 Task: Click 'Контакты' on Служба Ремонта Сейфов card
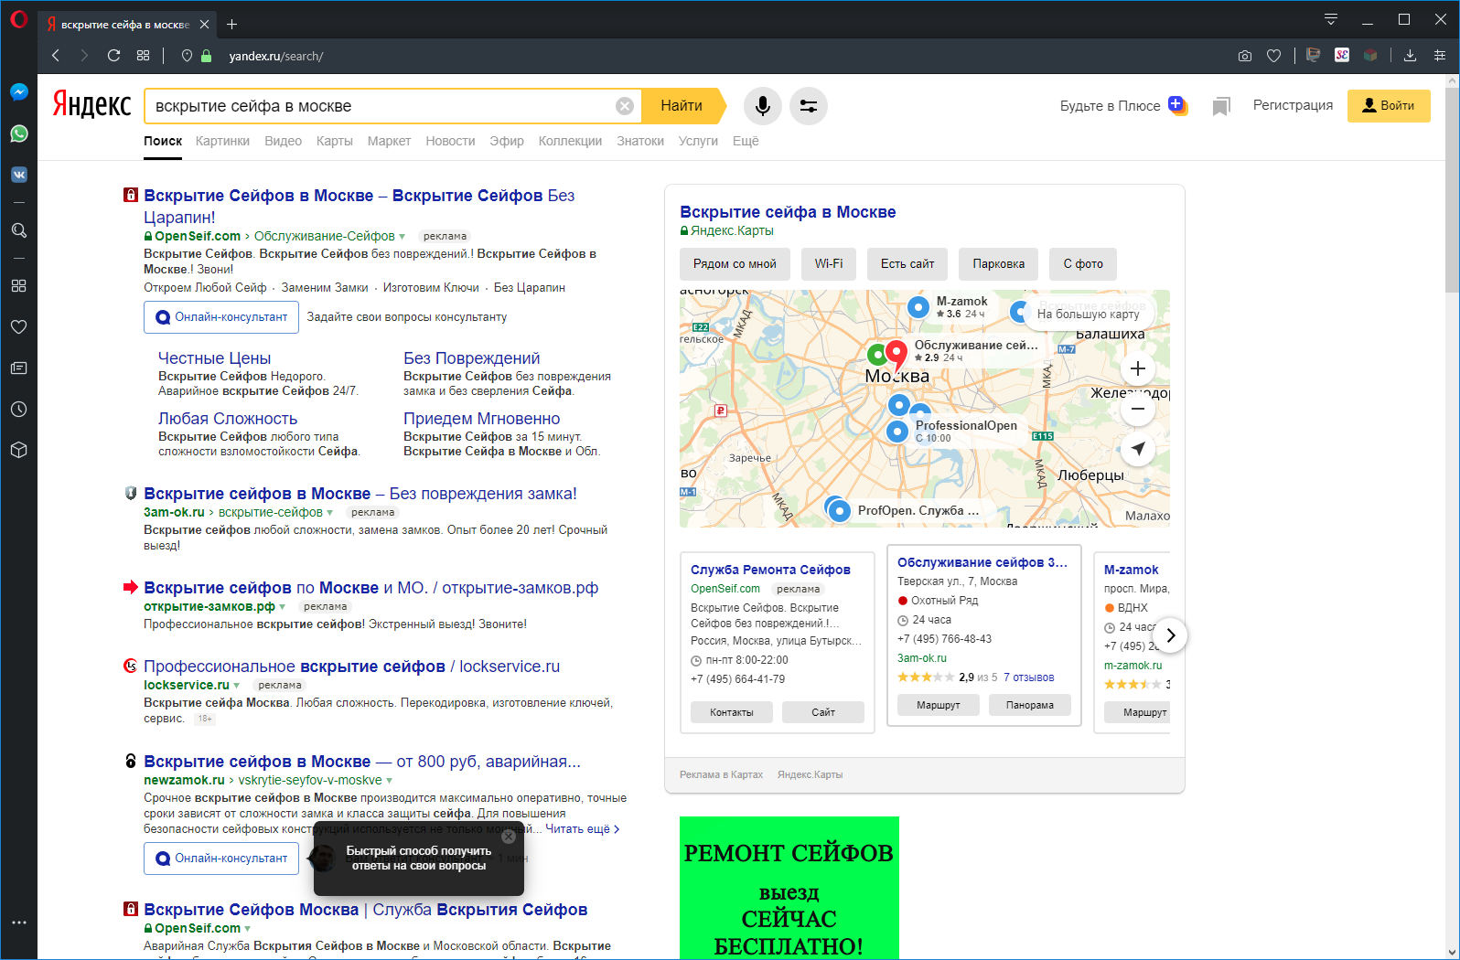(732, 712)
